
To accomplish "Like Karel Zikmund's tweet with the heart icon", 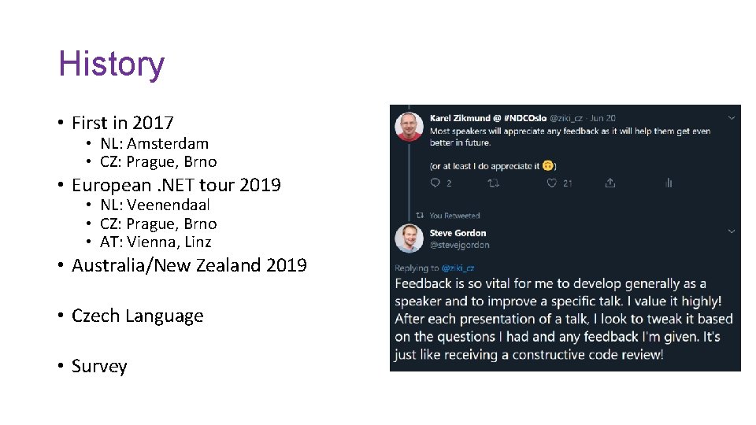I will click(551, 183).
